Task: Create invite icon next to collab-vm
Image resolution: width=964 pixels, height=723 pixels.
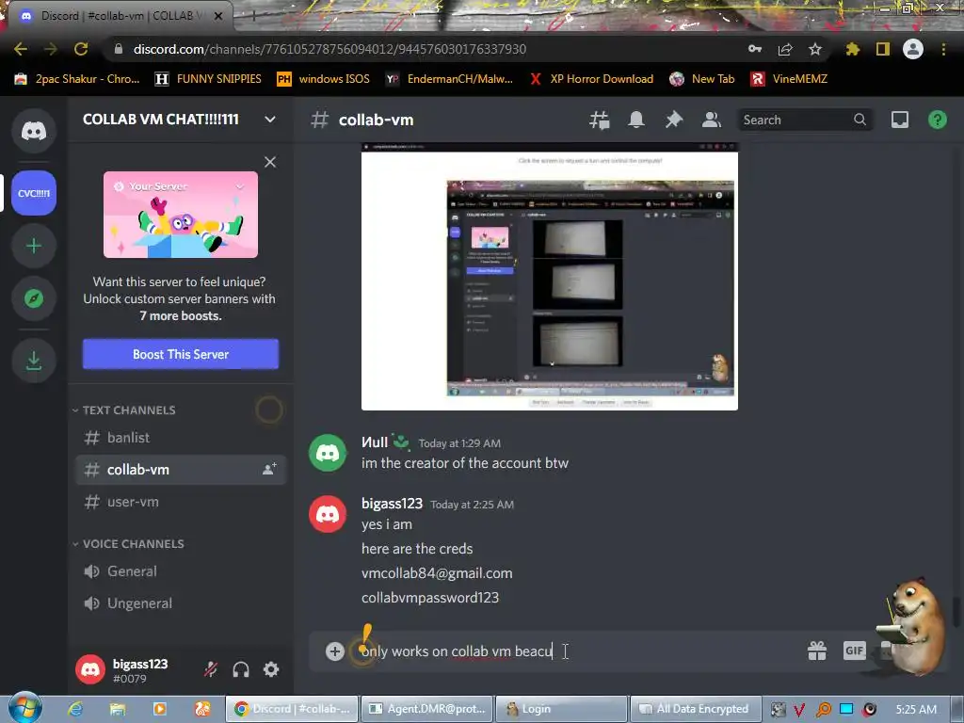Action: tap(269, 469)
